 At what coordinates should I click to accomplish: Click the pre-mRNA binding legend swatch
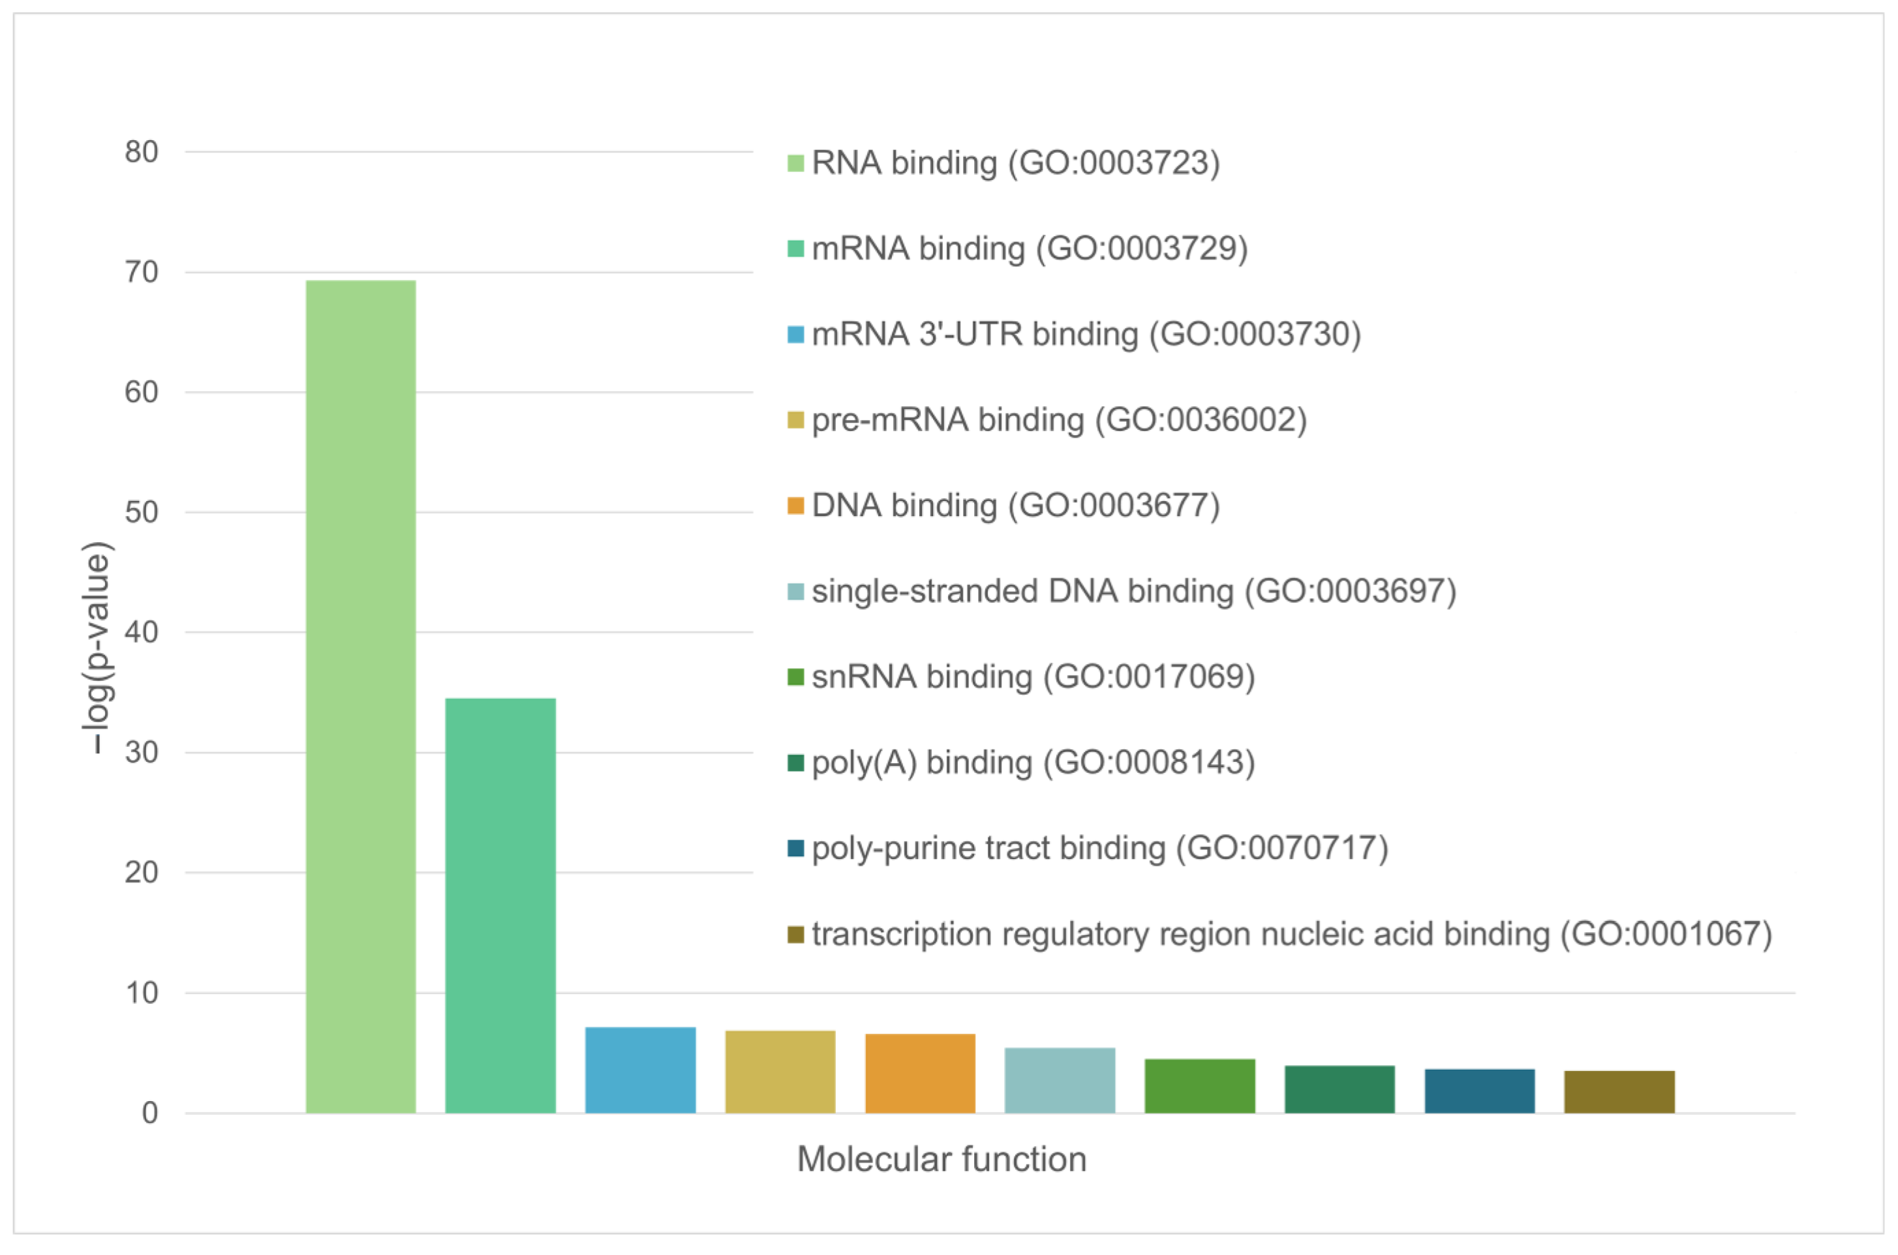[x=795, y=420]
